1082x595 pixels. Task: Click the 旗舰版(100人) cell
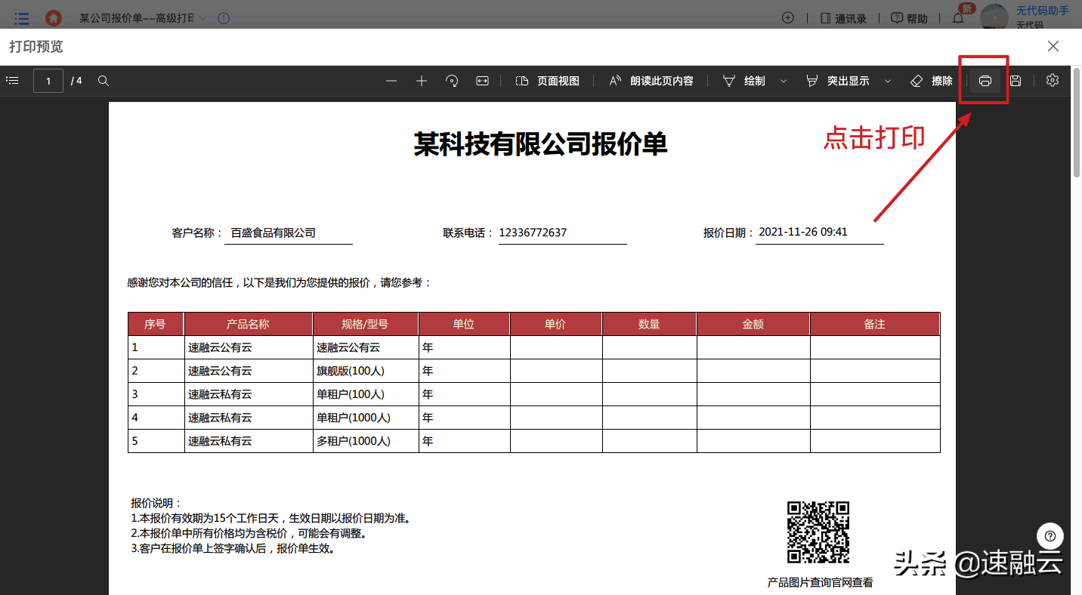click(366, 371)
